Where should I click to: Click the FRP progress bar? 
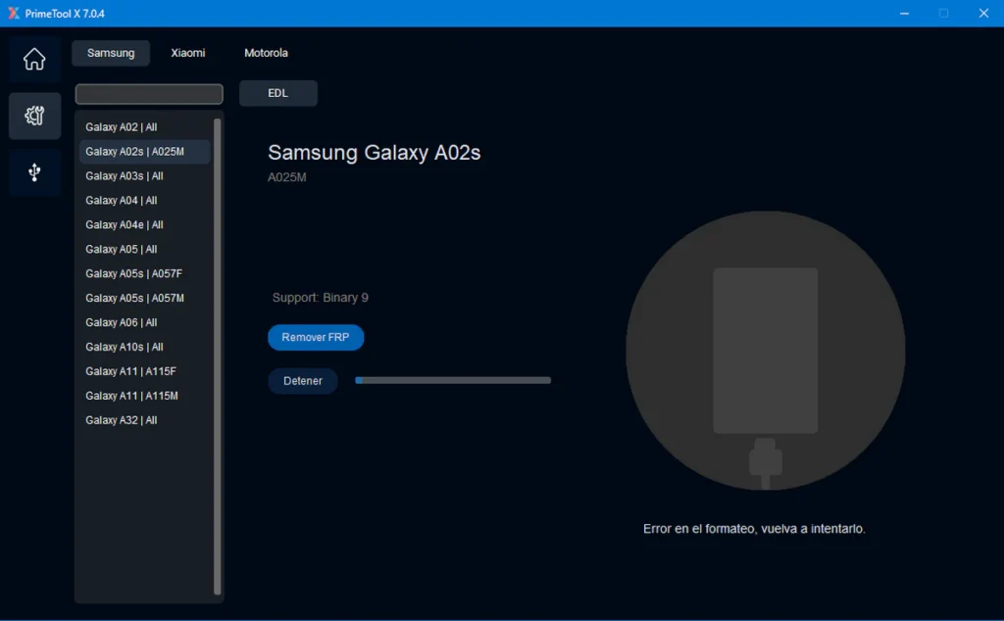[x=453, y=380]
